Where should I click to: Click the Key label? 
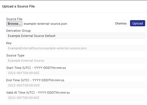pyautogui.click(x=9, y=43)
